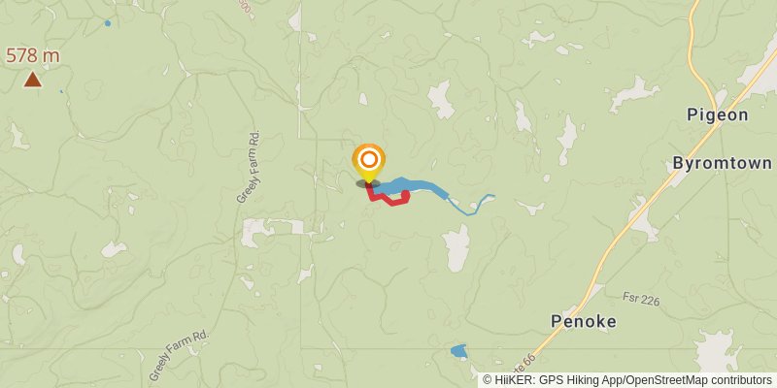Click the orange trailhead location pin
The height and width of the screenshot is (388, 777).
pyautogui.click(x=369, y=163)
